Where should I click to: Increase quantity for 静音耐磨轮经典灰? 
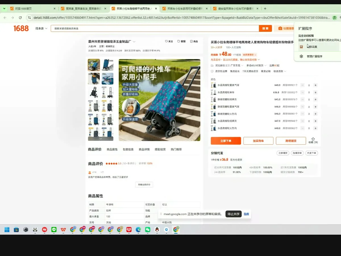(x=315, y=100)
